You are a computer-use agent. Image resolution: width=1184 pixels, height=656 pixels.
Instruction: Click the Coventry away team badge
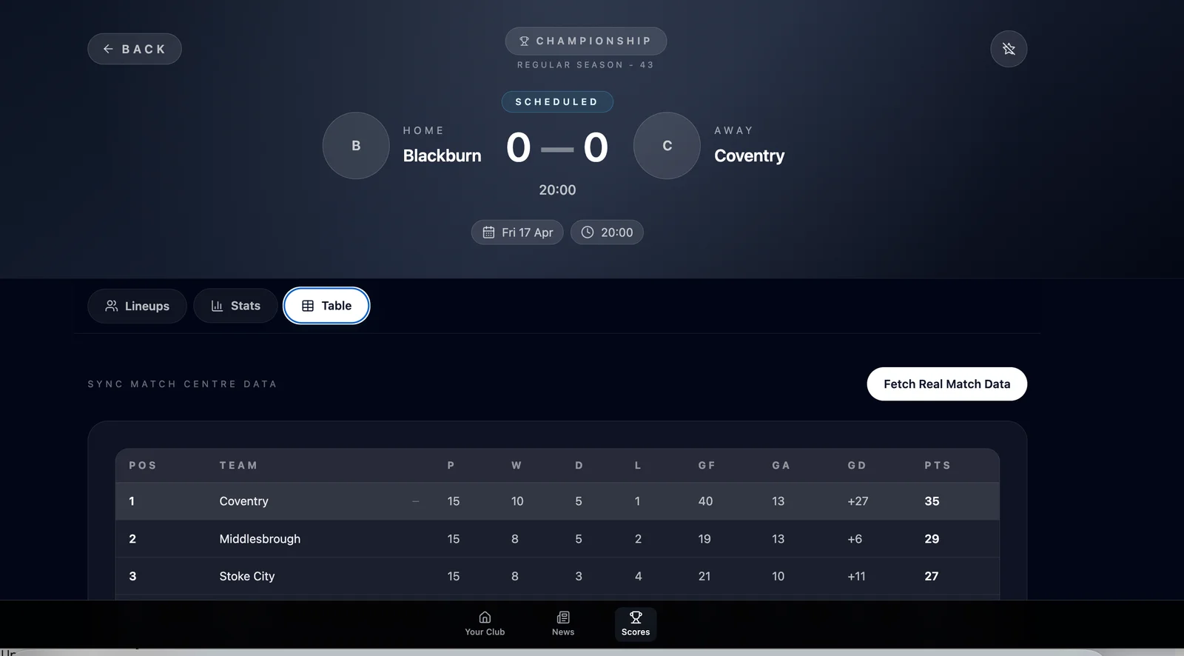click(667, 146)
